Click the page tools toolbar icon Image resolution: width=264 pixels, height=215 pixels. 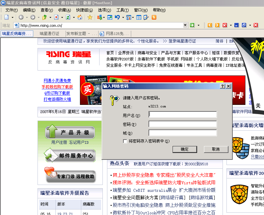pos(129,17)
